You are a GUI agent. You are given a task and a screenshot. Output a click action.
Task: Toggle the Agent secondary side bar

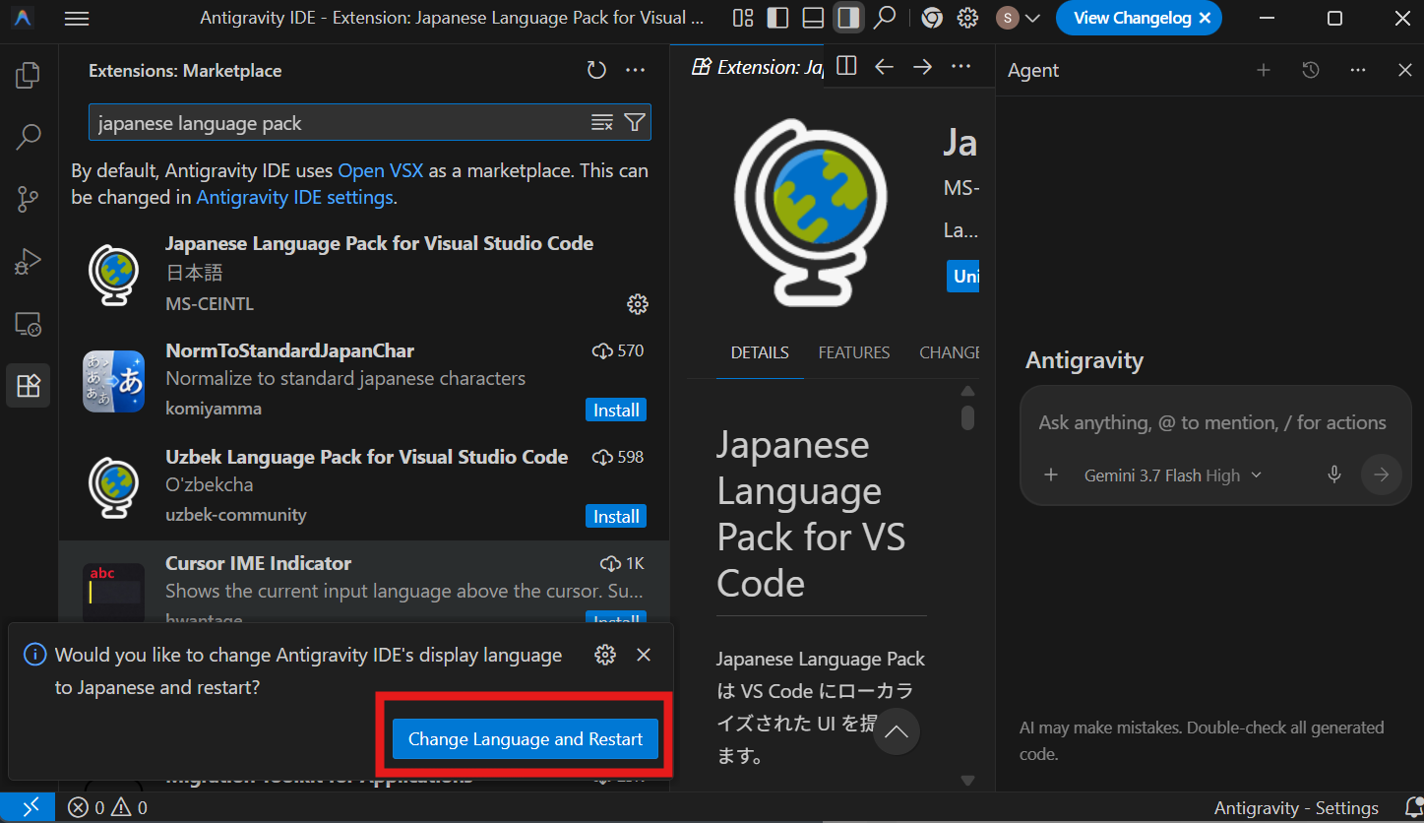click(848, 18)
